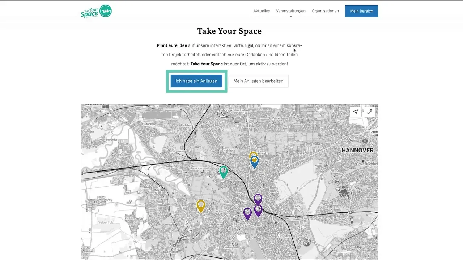463x260 pixels.
Task: Open the Organisationen nav item
Action: click(325, 11)
